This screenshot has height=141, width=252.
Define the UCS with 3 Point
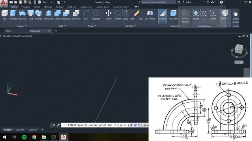213,15
